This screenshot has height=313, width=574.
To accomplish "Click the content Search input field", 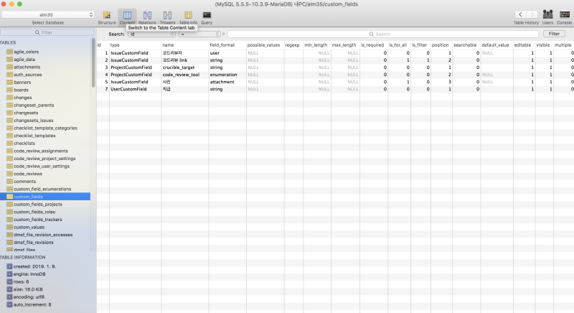I will pos(383,34).
